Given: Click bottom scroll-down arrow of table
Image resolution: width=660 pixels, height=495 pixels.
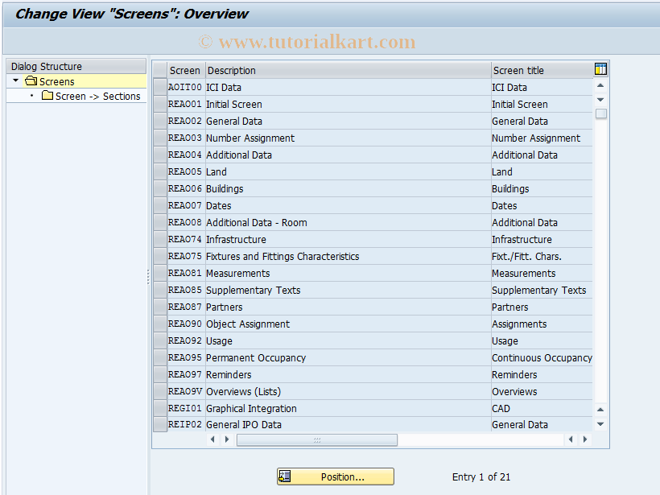Looking at the screenshot, I should [600, 424].
